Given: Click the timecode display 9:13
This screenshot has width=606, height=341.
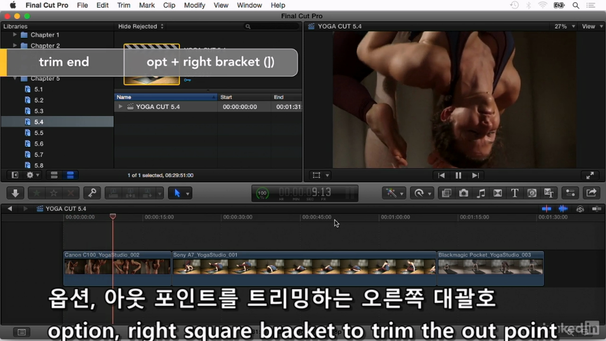Looking at the screenshot, I should click(x=304, y=193).
